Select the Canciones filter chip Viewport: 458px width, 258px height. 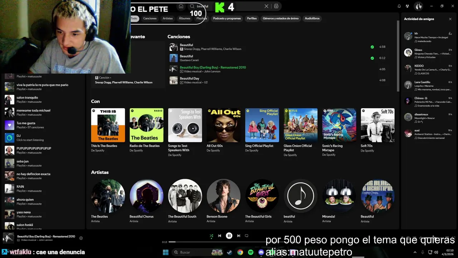150,18
